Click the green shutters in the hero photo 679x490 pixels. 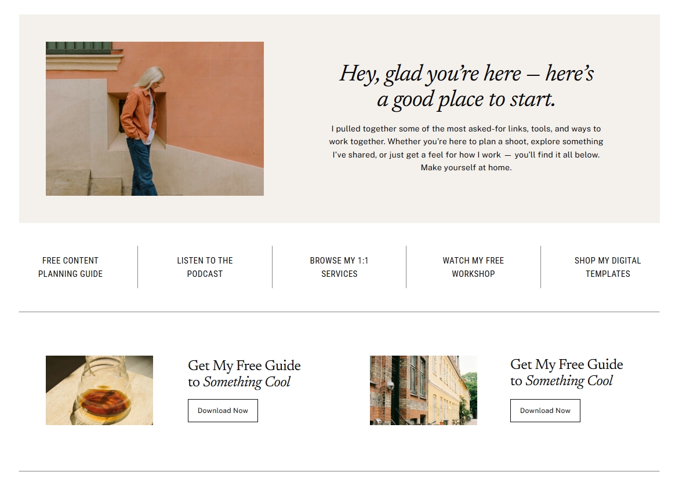click(x=79, y=47)
